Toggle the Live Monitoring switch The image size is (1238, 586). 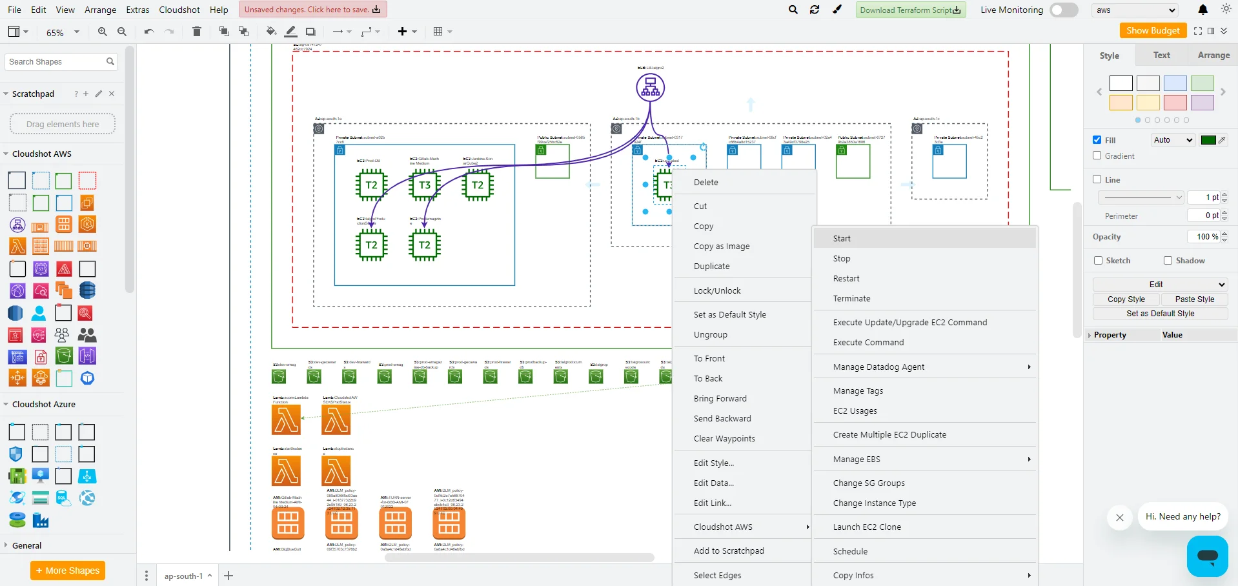(1064, 10)
